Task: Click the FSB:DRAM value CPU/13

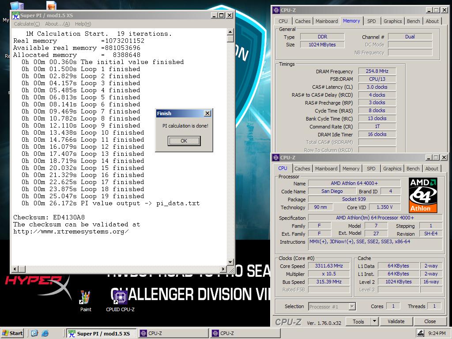Action: click(377, 79)
